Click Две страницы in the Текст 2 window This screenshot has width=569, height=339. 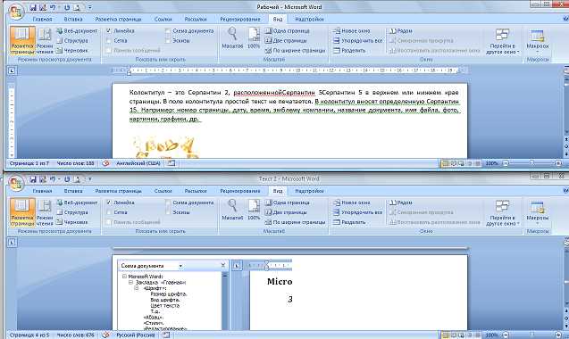[x=286, y=212]
